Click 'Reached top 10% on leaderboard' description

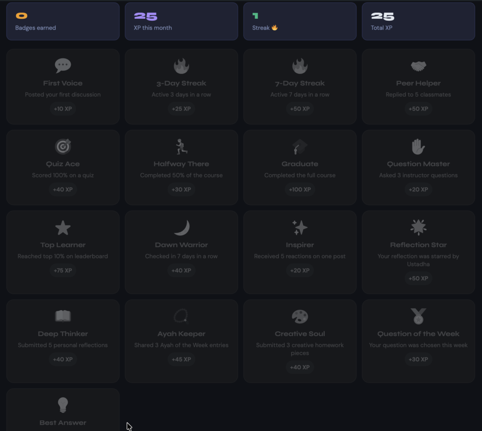[63, 256]
